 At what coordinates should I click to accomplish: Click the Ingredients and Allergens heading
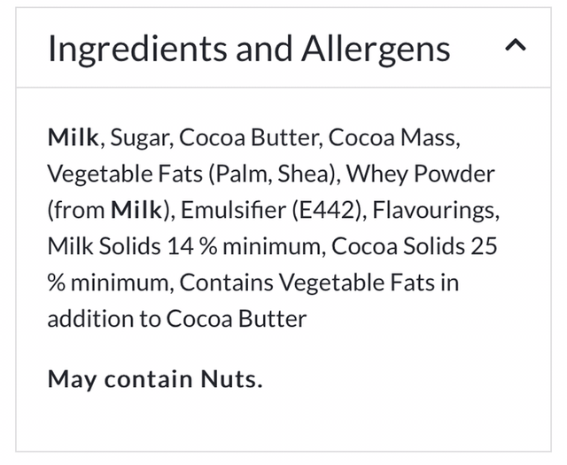(x=248, y=49)
